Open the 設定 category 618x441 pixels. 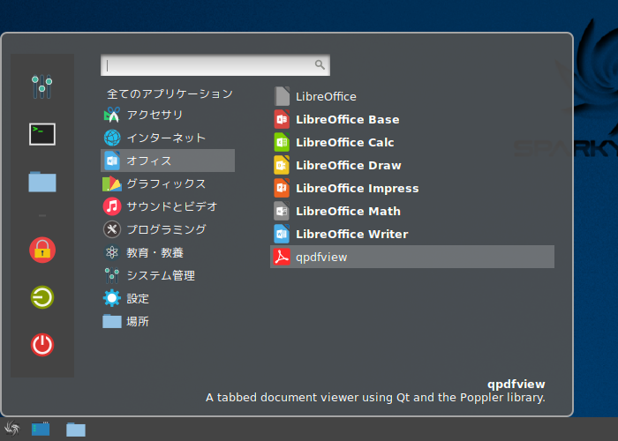click(x=168, y=298)
